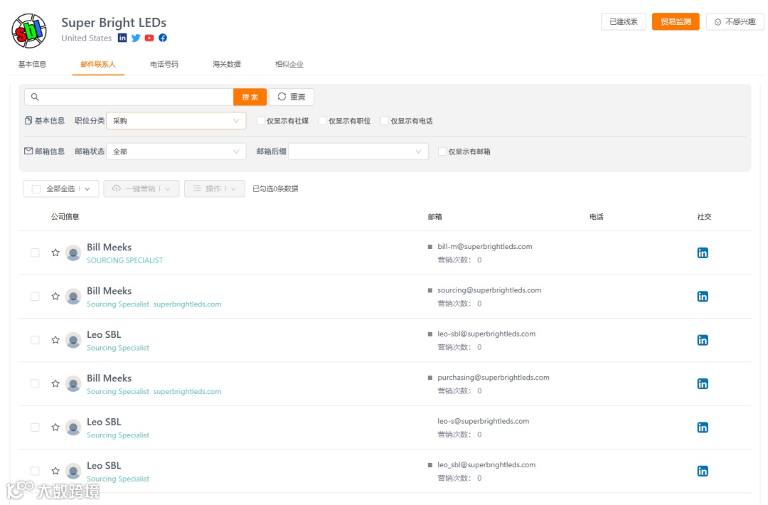Click the orange 搜索 button
This screenshot has height=505, width=768.
(x=250, y=97)
